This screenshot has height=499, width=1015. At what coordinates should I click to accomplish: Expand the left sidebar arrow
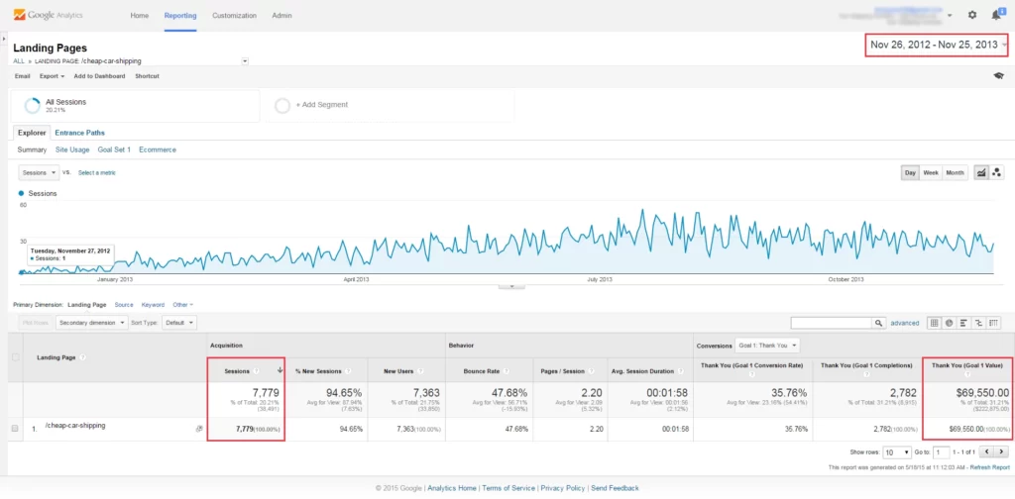click(x=3, y=40)
